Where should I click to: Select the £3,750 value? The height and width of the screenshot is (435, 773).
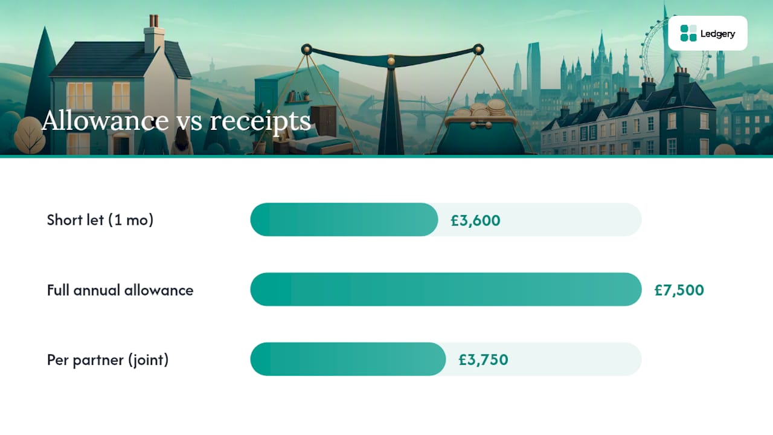click(483, 361)
